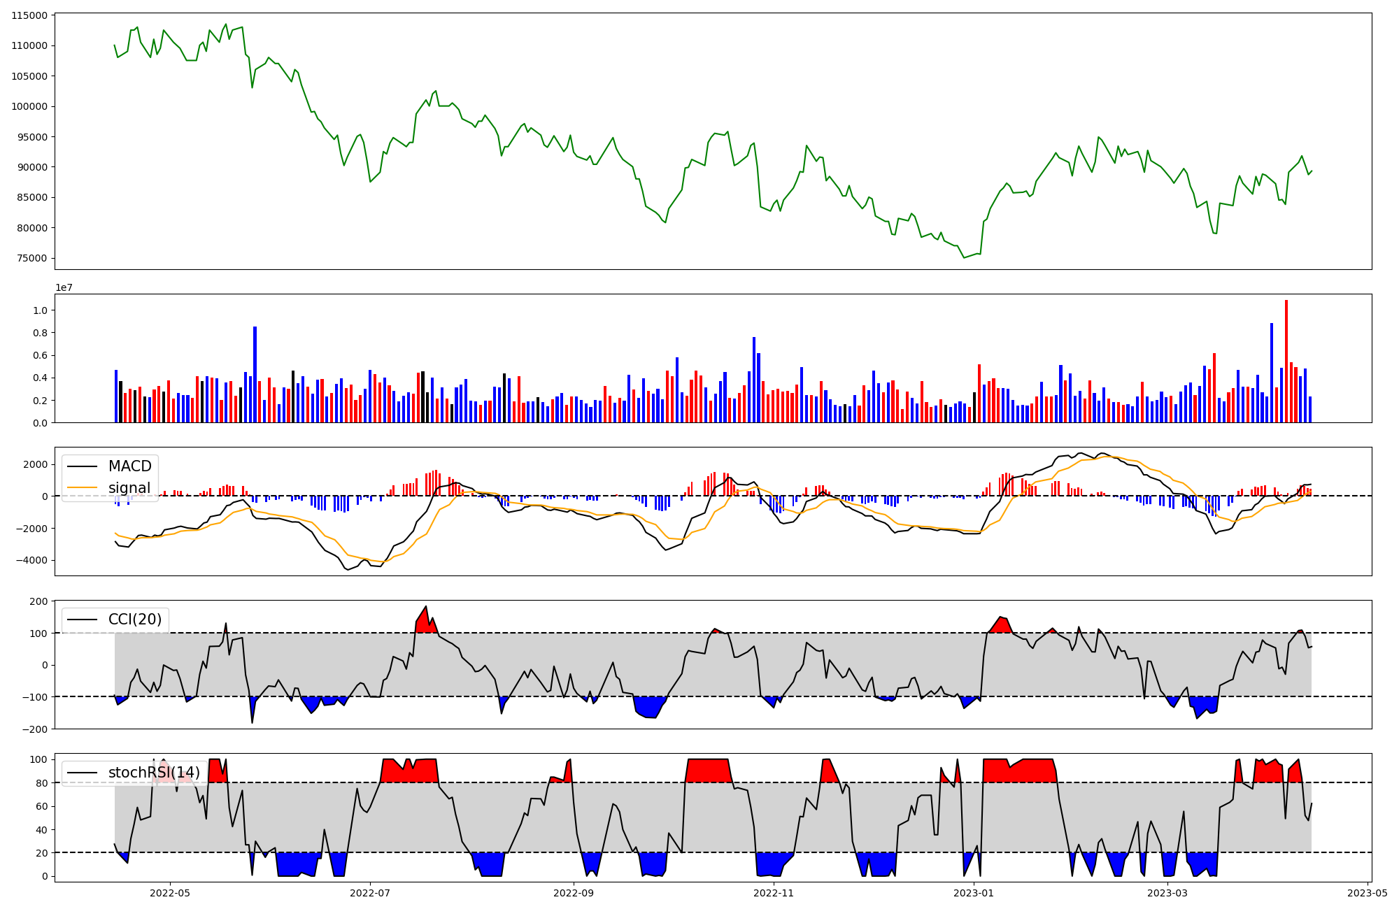Click the MACD legend label
Viewport: 1399px width, 909px height.
tap(129, 466)
